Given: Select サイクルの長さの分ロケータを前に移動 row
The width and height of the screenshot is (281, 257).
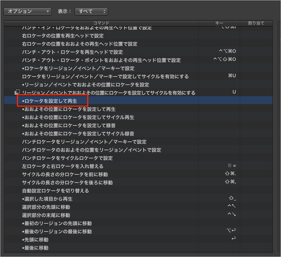Looking at the screenshot, I should click(x=138, y=174).
